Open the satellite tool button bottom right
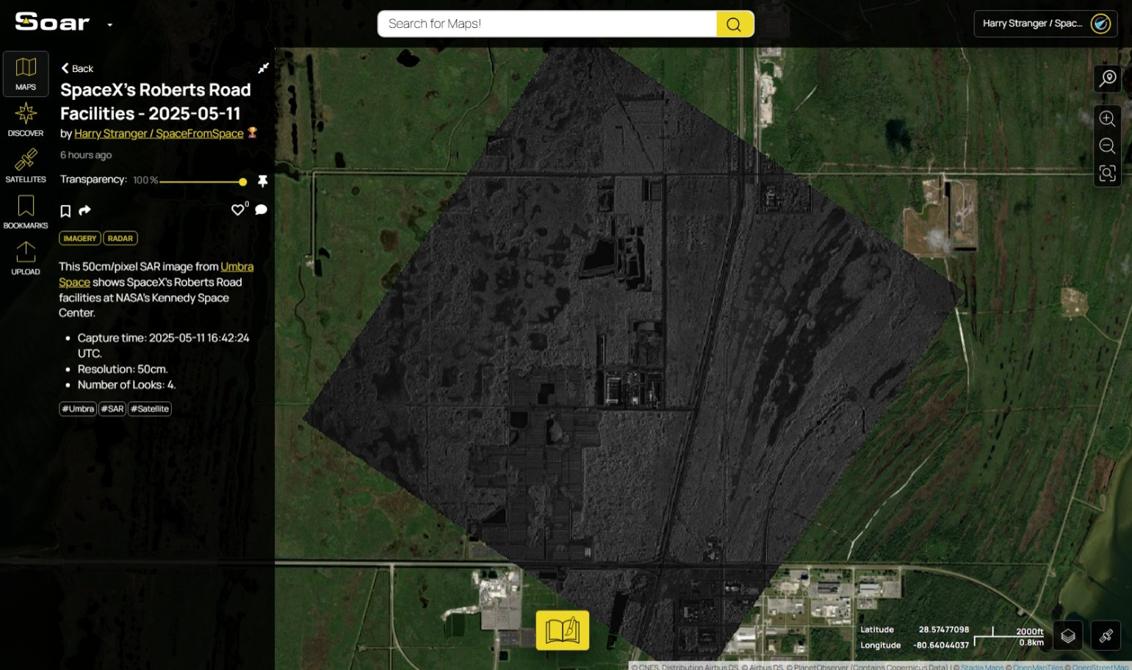The width and height of the screenshot is (1132, 670). tap(1106, 636)
